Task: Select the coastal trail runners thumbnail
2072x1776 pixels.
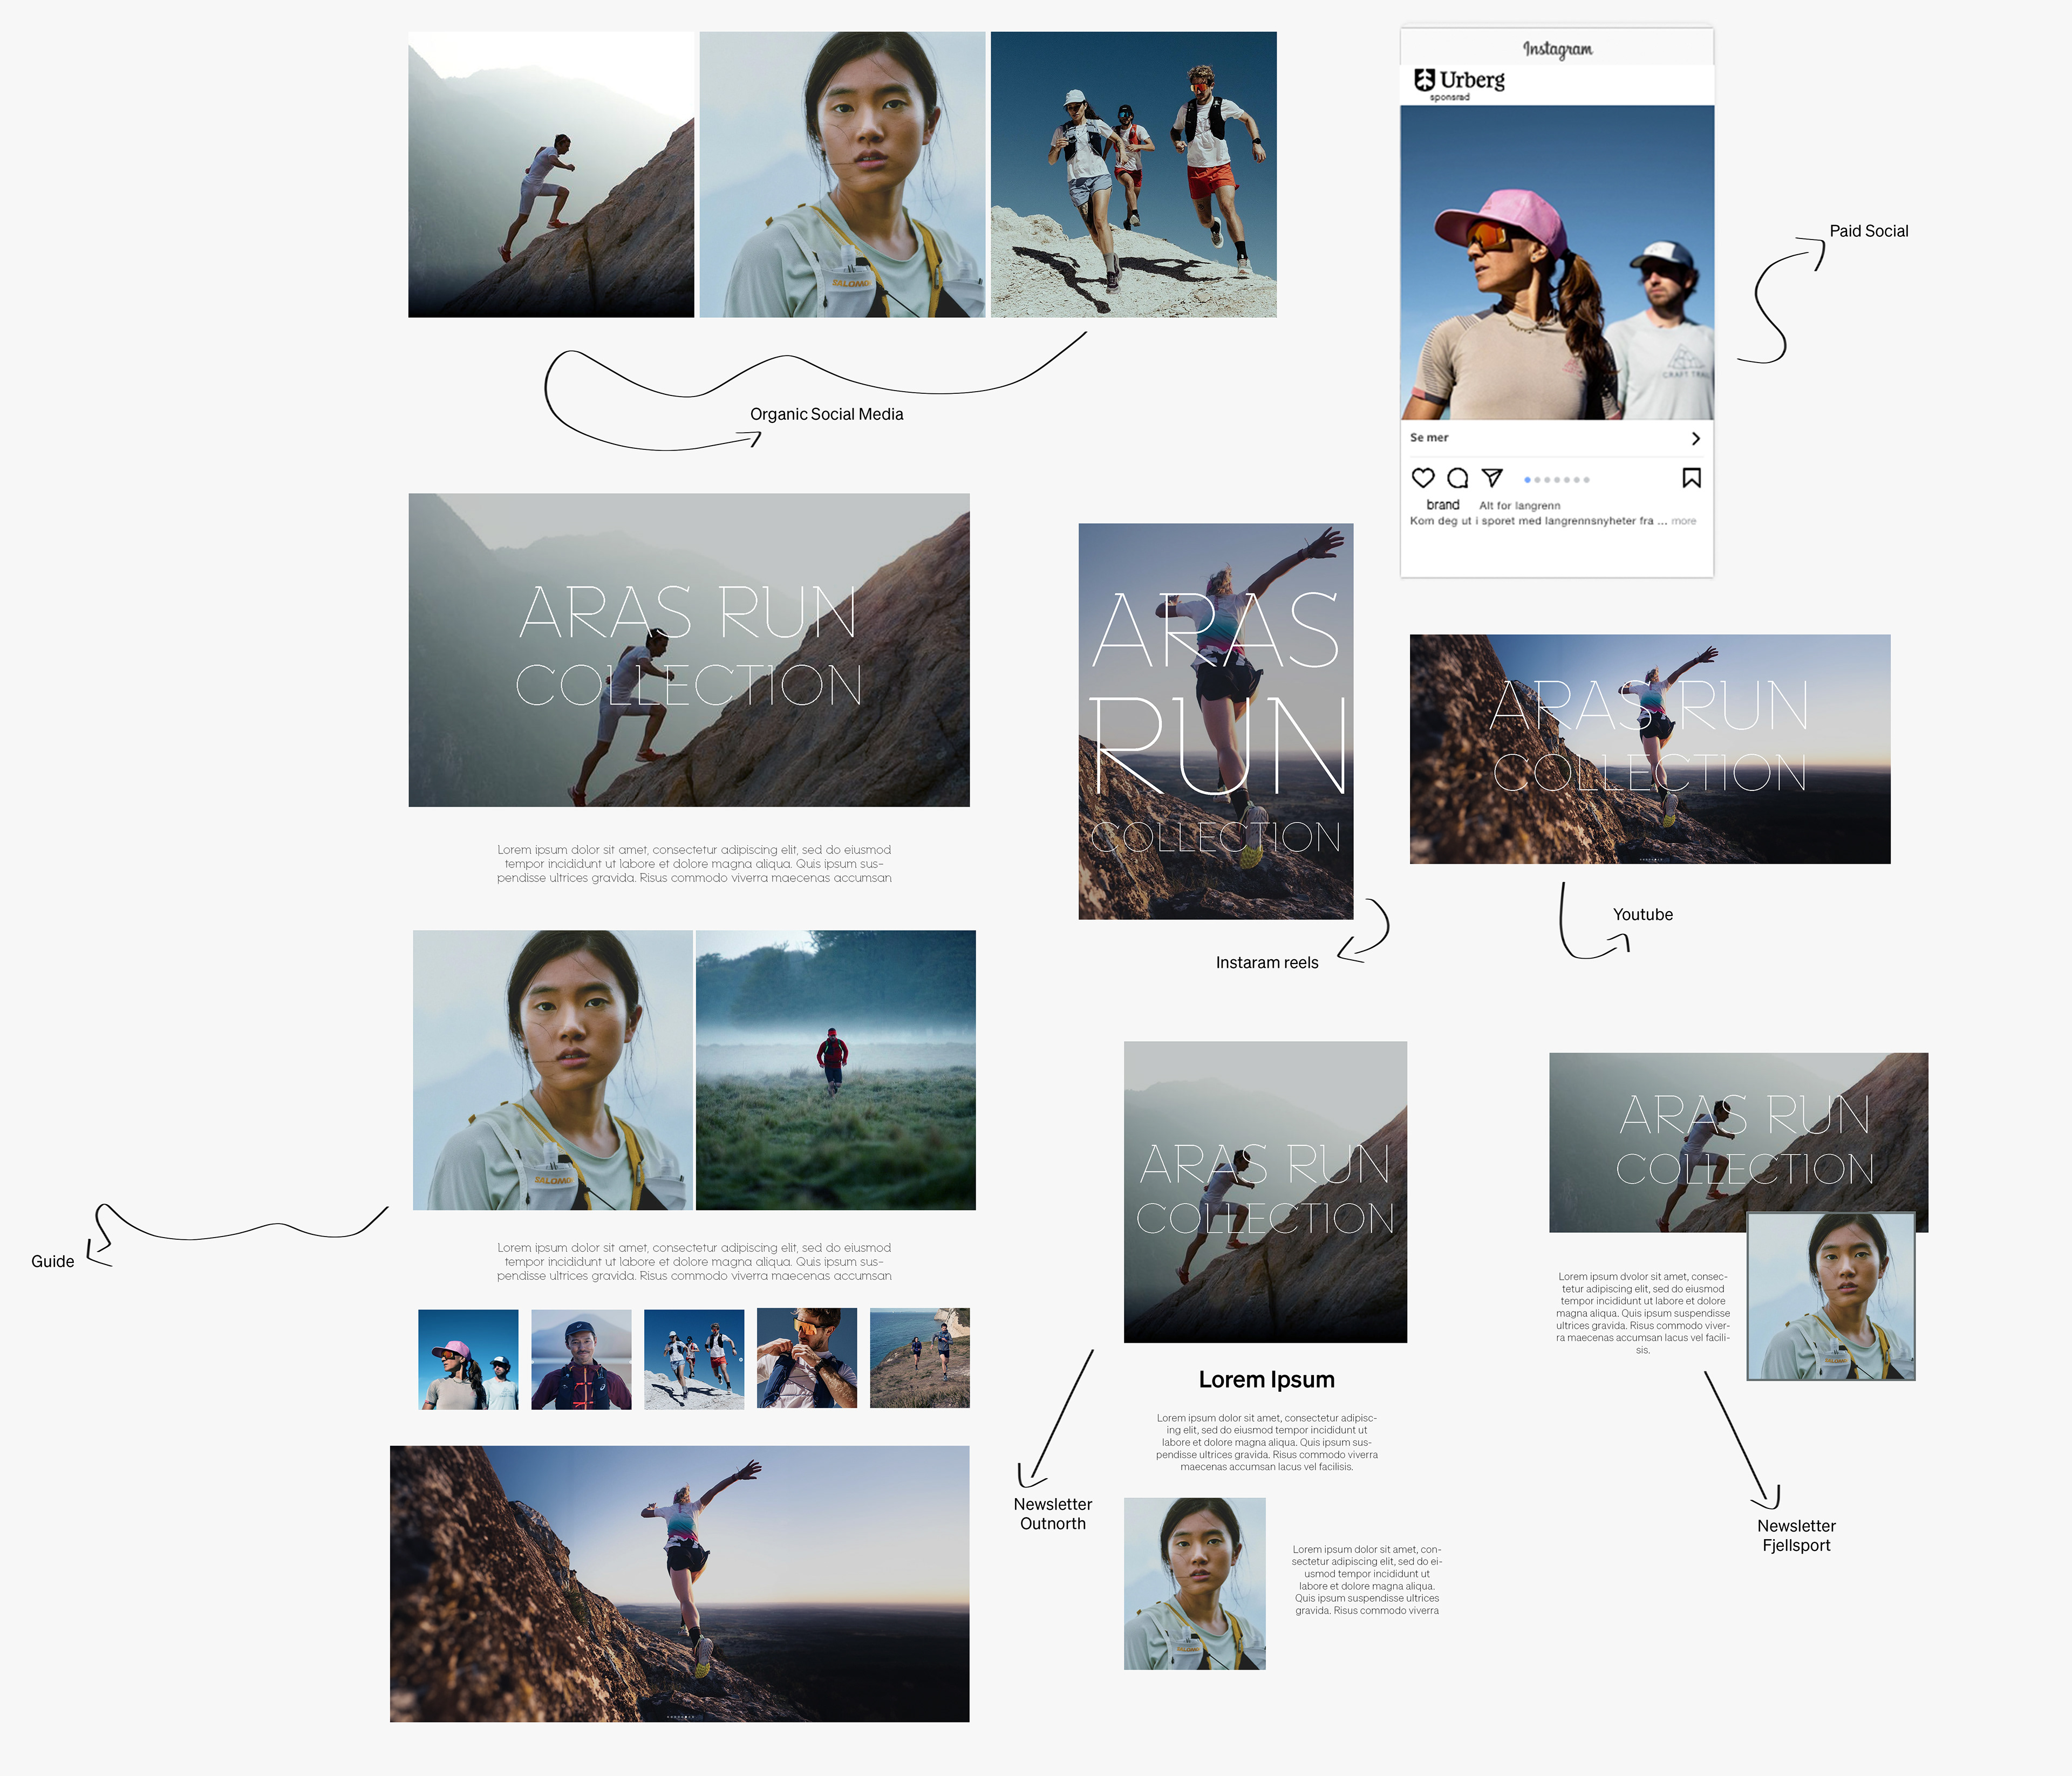Action: [x=919, y=1359]
